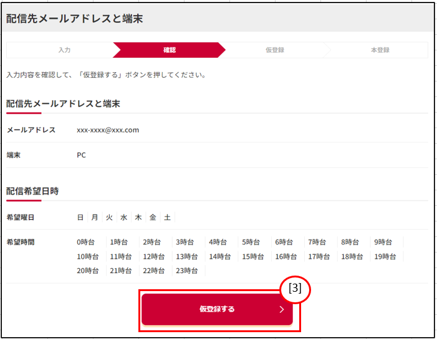The image size is (437, 339).
Task: Click the 12時台 time slot
Action: point(152,256)
